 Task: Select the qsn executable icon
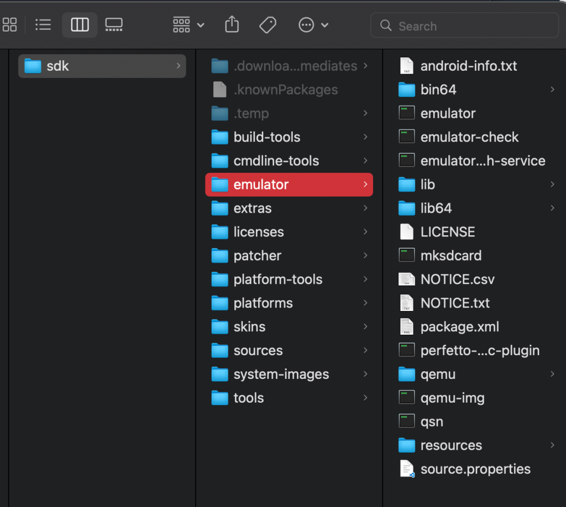[406, 421]
